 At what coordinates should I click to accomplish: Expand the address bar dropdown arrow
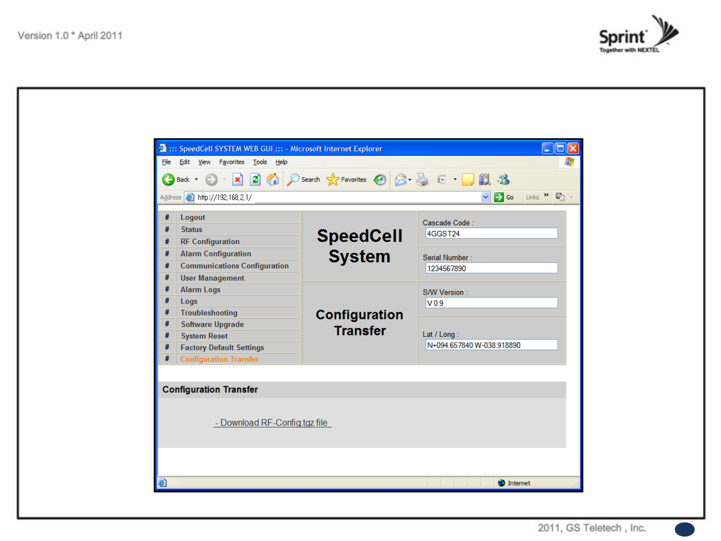pyautogui.click(x=485, y=197)
